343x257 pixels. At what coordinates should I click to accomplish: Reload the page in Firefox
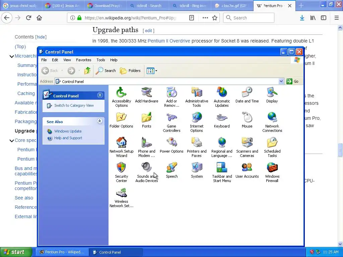(28, 18)
